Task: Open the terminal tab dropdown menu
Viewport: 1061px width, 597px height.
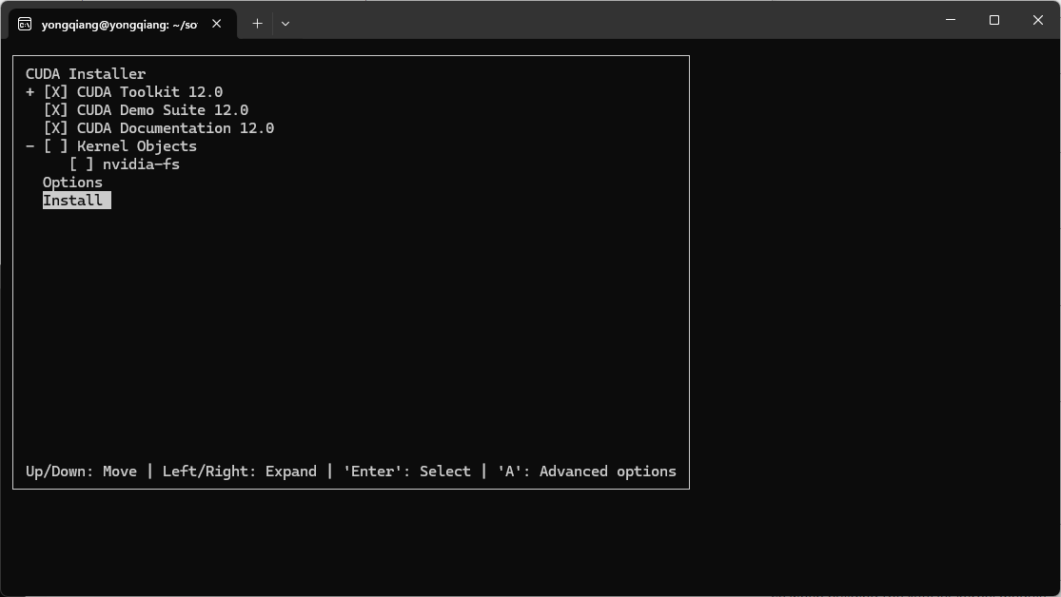Action: tap(285, 24)
